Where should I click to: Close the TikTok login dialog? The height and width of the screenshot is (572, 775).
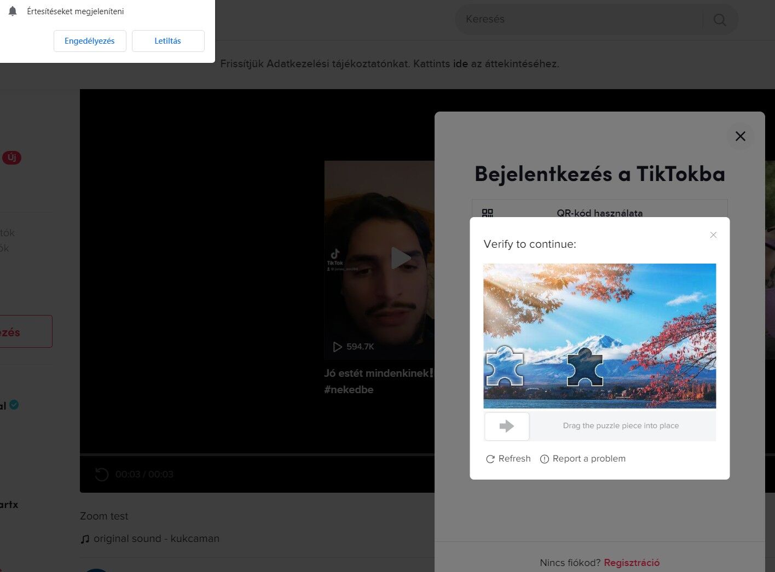741,136
